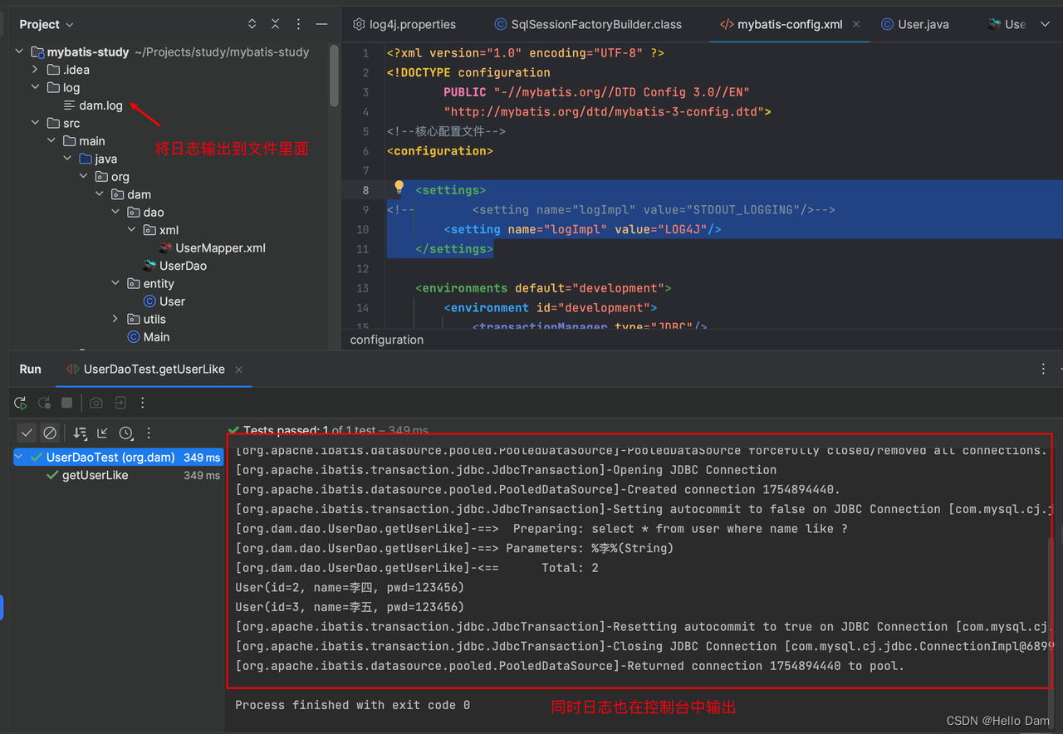Open Run toolbar three-dot more menu
This screenshot has height=734, width=1063.
click(x=143, y=403)
